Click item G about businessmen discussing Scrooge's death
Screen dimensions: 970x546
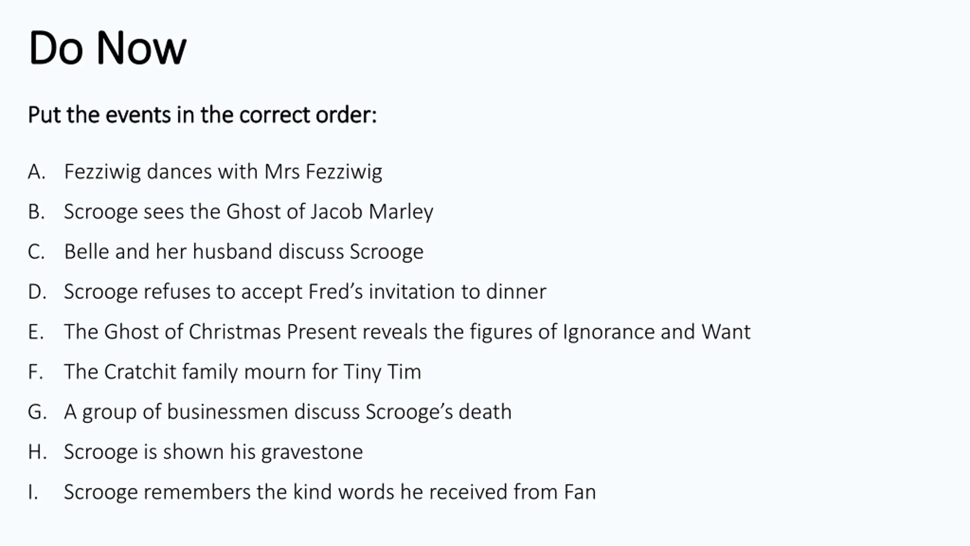pyautogui.click(x=288, y=412)
